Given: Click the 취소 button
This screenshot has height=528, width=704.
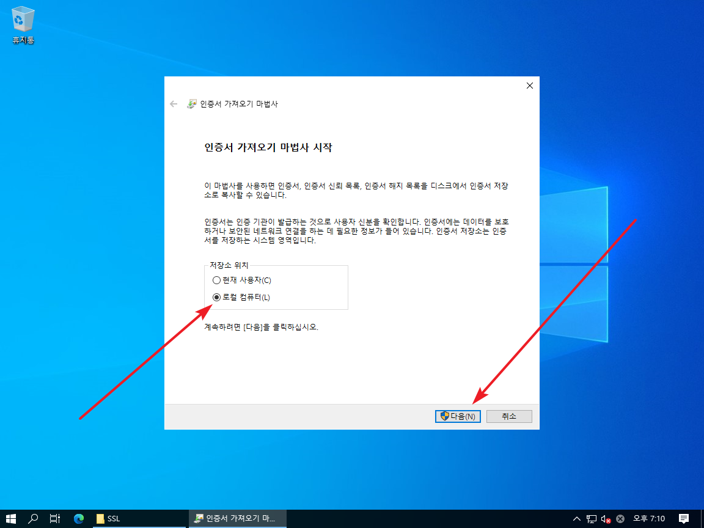Looking at the screenshot, I should [x=508, y=416].
